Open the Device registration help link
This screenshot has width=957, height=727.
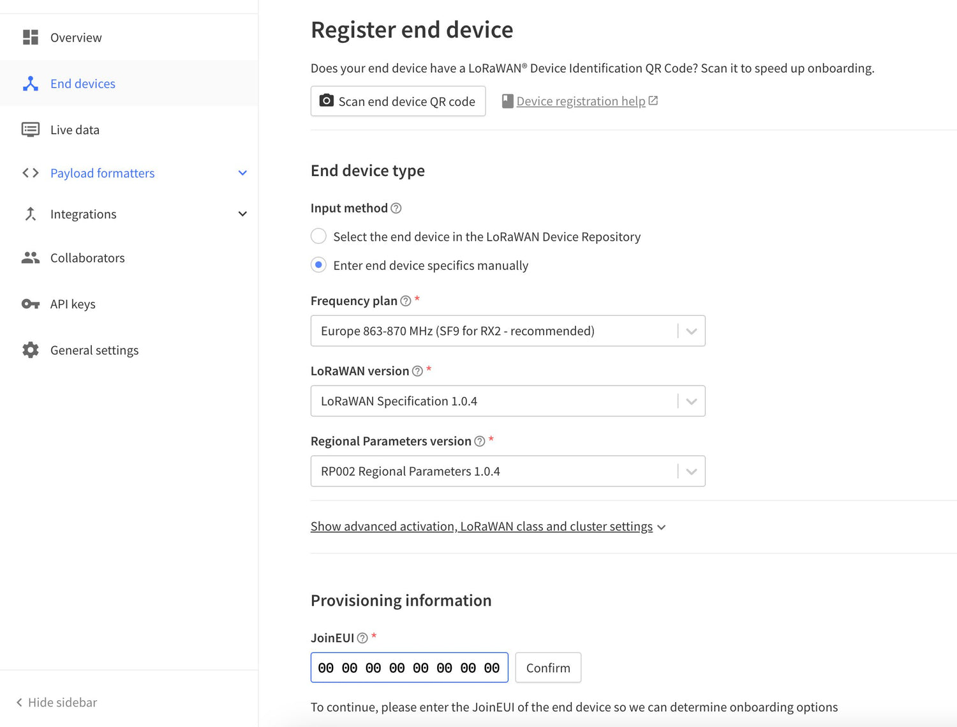tap(581, 101)
